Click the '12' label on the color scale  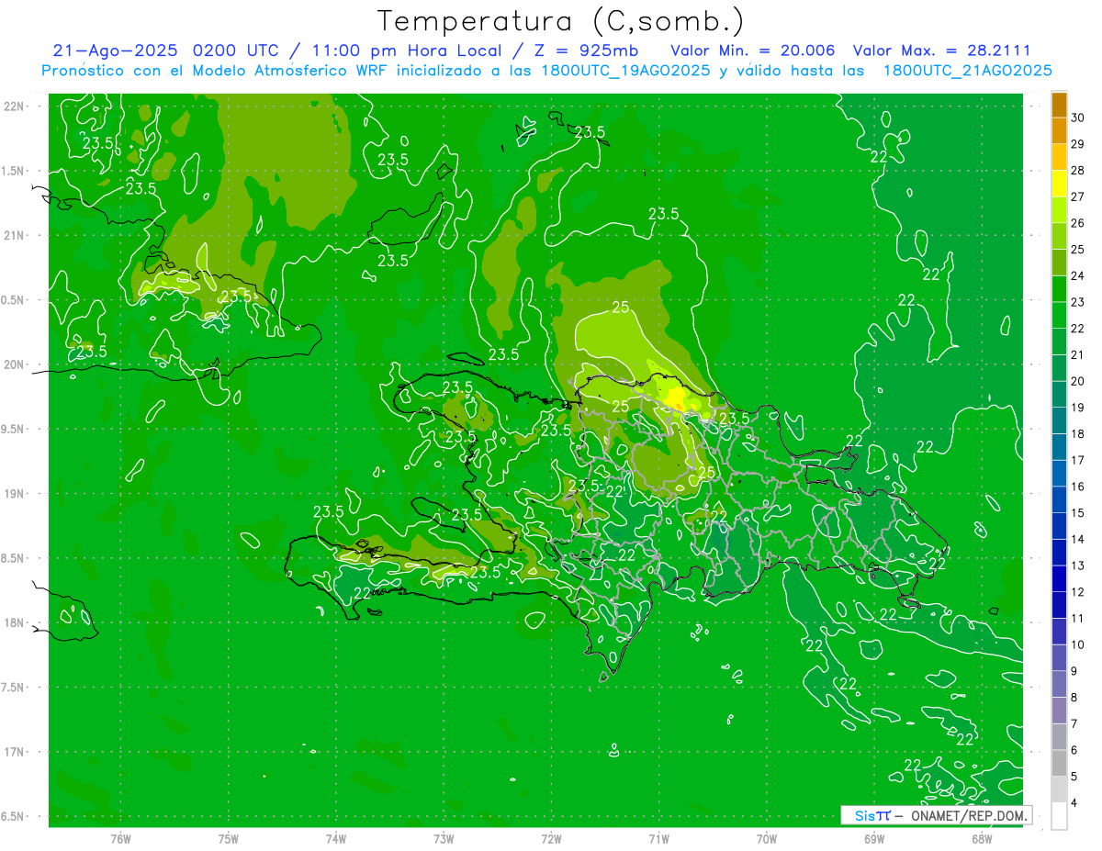tap(1078, 592)
